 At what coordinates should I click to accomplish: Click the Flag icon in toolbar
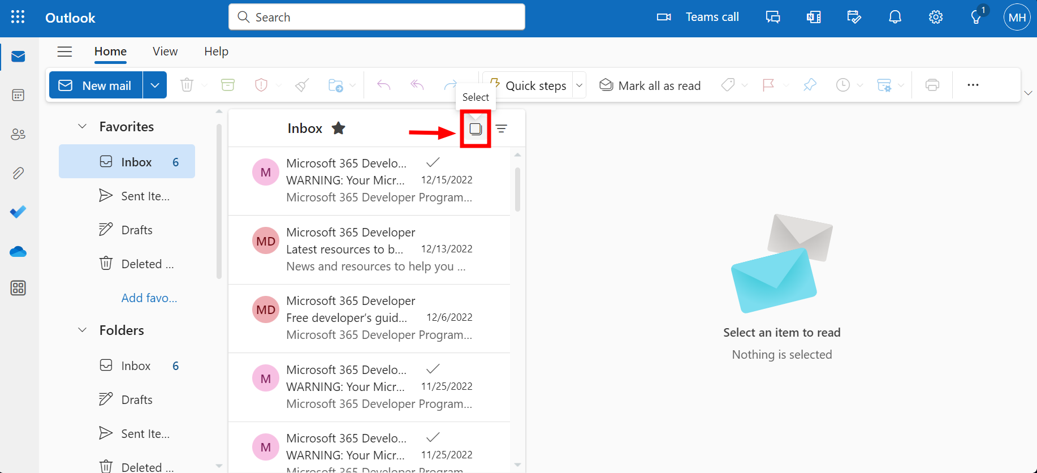point(768,85)
